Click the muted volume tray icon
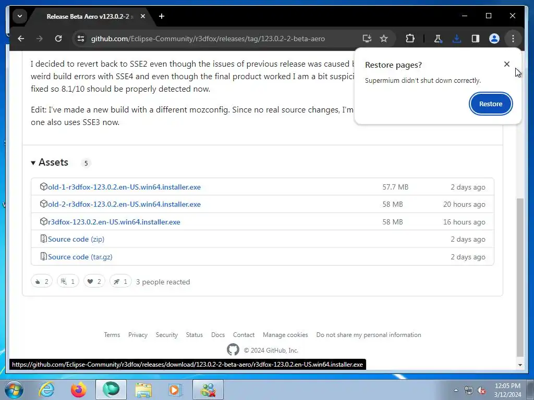Viewport: 534px width, 400px height. [481, 391]
